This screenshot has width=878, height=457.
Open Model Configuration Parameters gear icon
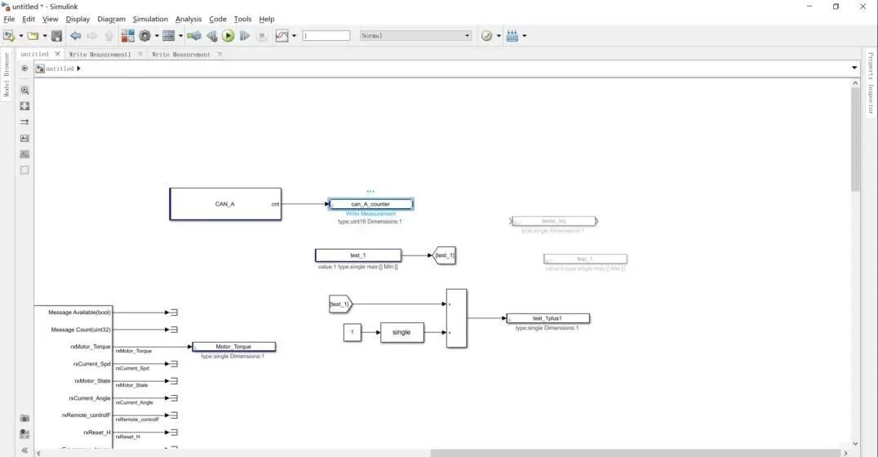tap(145, 36)
